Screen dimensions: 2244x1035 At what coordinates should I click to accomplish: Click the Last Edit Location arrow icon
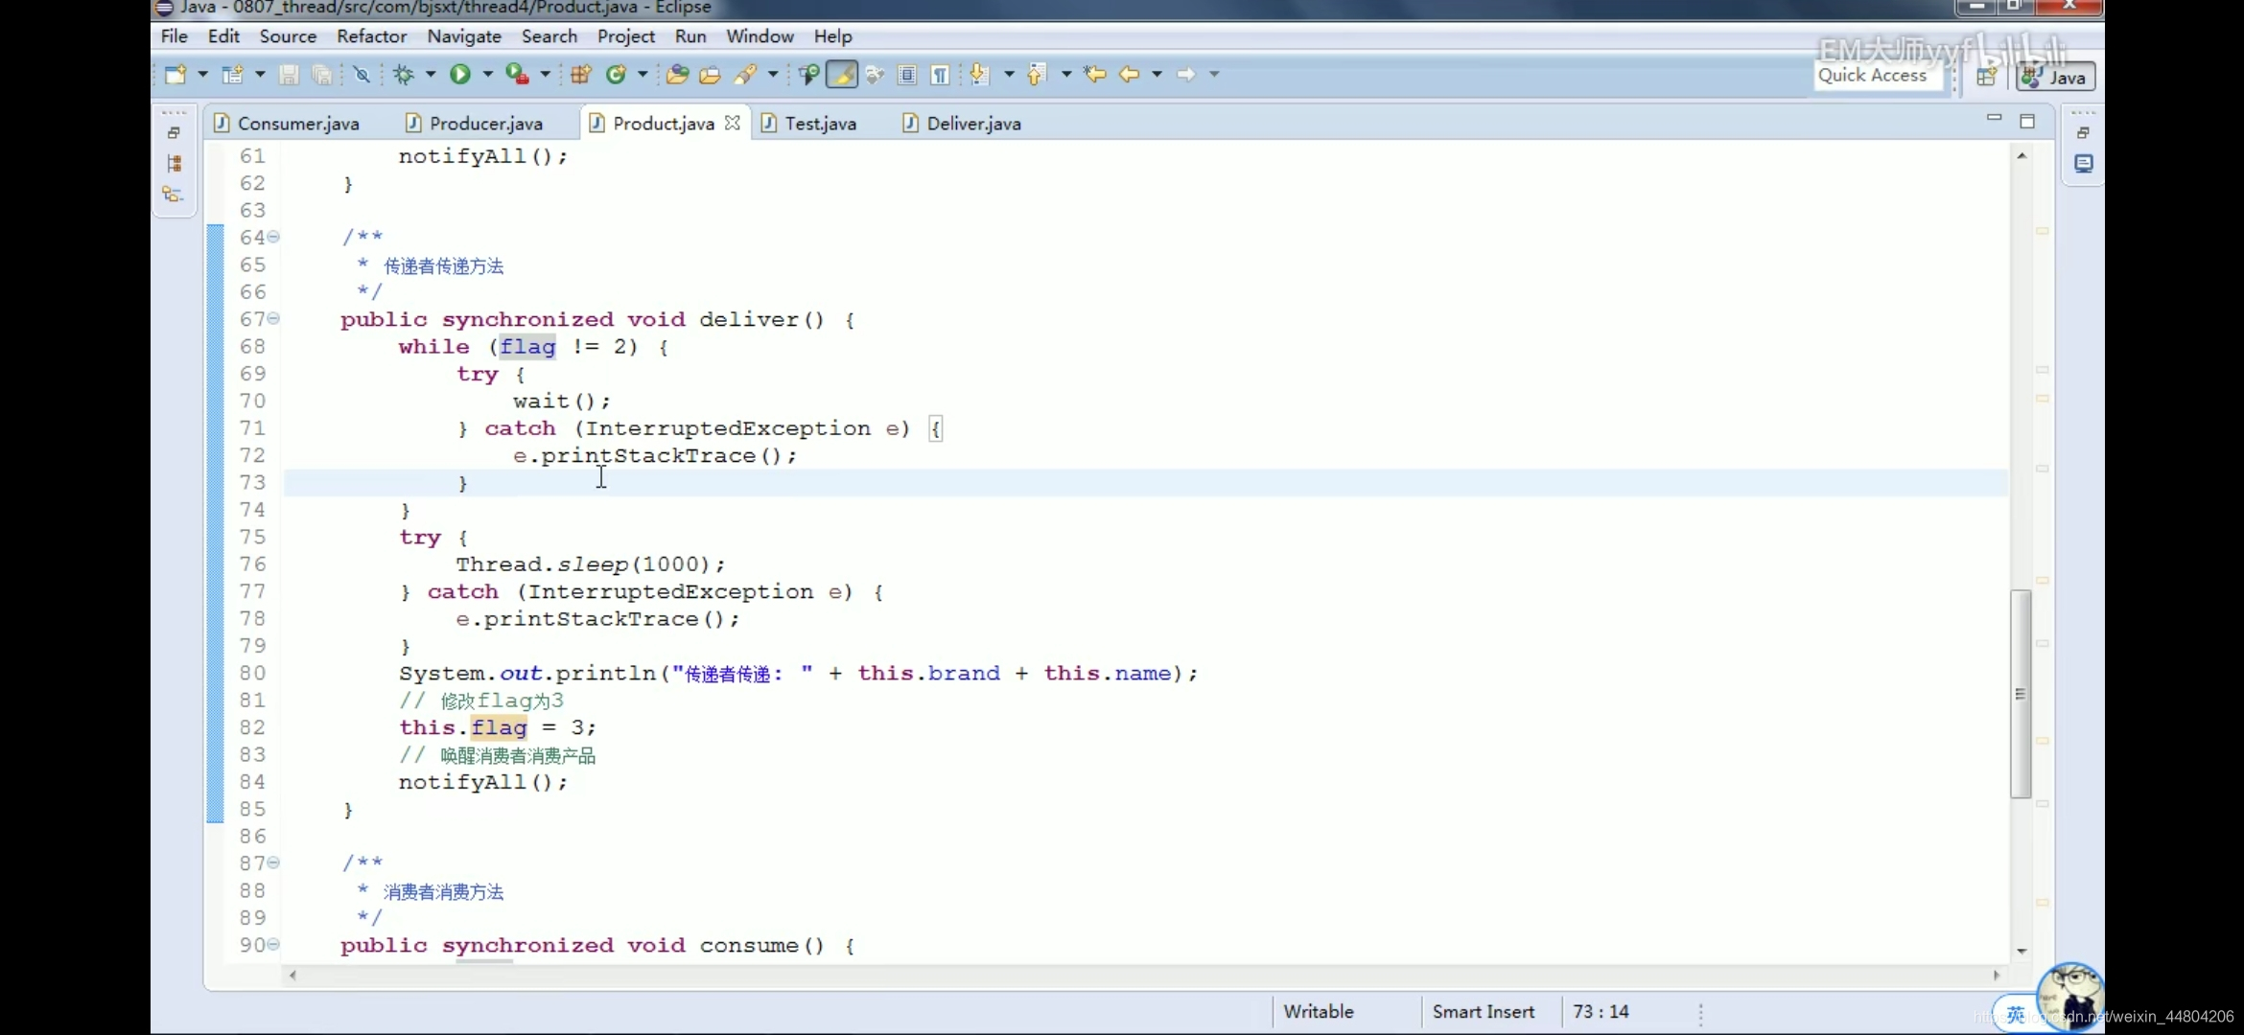click(1094, 75)
